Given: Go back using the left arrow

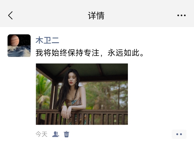Looking at the screenshot, I should pyautogui.click(x=10, y=15).
